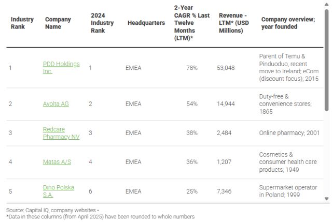This screenshot has width=332, height=222.
Task: Select Avolta AG's 54% CAGR cell
Action: [x=192, y=104]
